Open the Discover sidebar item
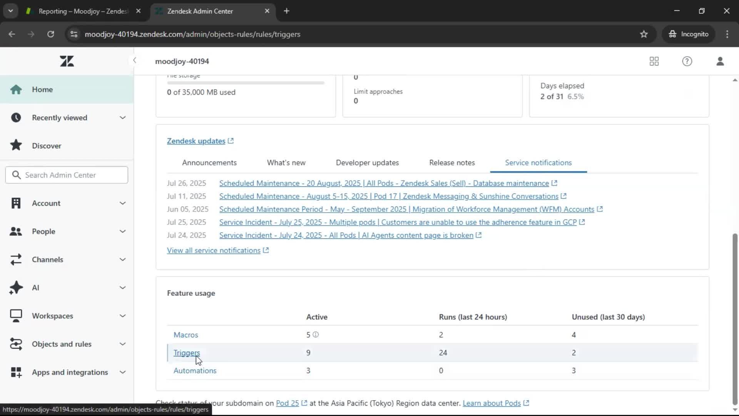Viewport: 739px width, 416px height. pyautogui.click(x=67, y=146)
